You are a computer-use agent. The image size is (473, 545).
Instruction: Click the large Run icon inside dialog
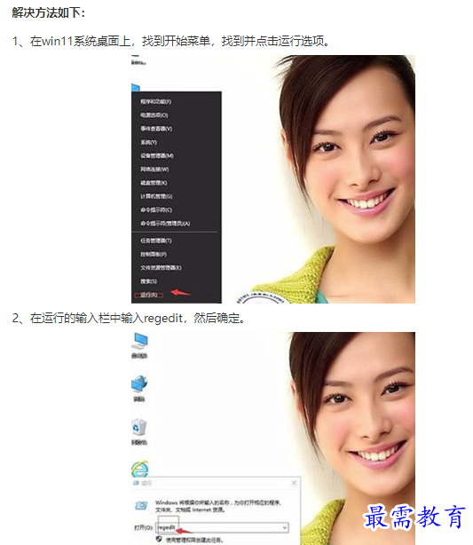[x=141, y=506]
